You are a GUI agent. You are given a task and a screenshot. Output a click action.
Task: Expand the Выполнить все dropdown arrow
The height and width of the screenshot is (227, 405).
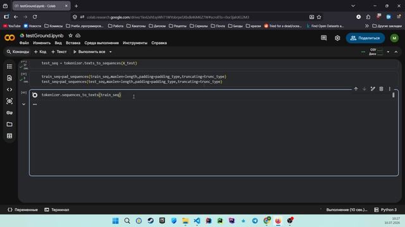tap(111, 52)
